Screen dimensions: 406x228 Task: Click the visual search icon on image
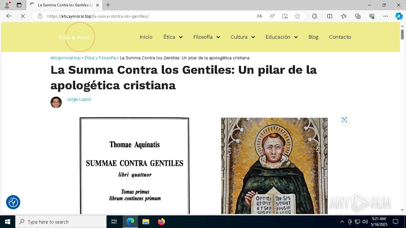pos(344,120)
